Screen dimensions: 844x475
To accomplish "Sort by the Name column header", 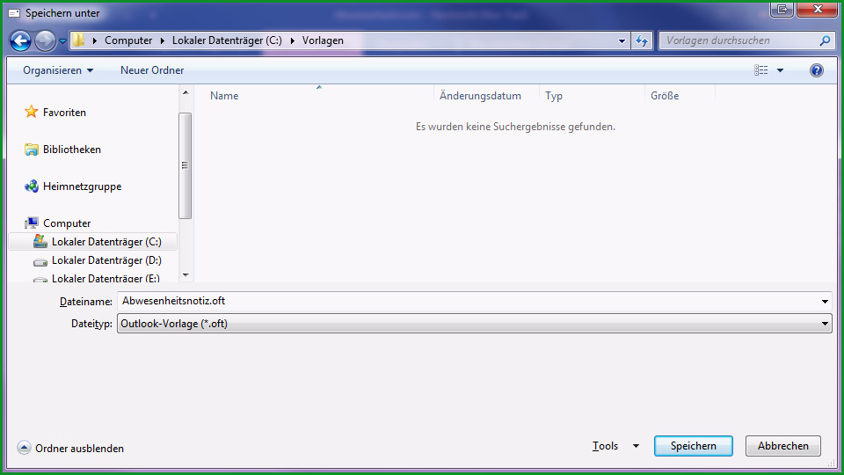I will click(224, 95).
